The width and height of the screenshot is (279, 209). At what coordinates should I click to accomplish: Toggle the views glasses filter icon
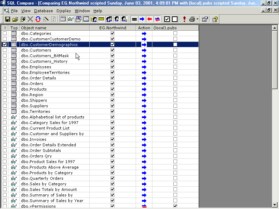pyautogui.click(x=71, y=19)
